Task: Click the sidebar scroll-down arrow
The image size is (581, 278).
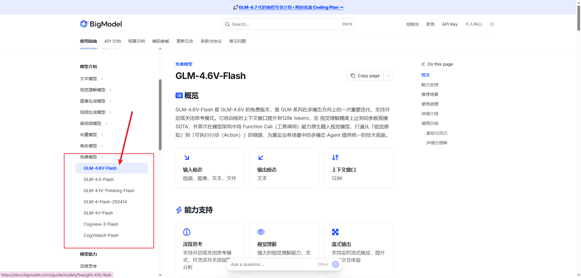Action: [x=160, y=275]
